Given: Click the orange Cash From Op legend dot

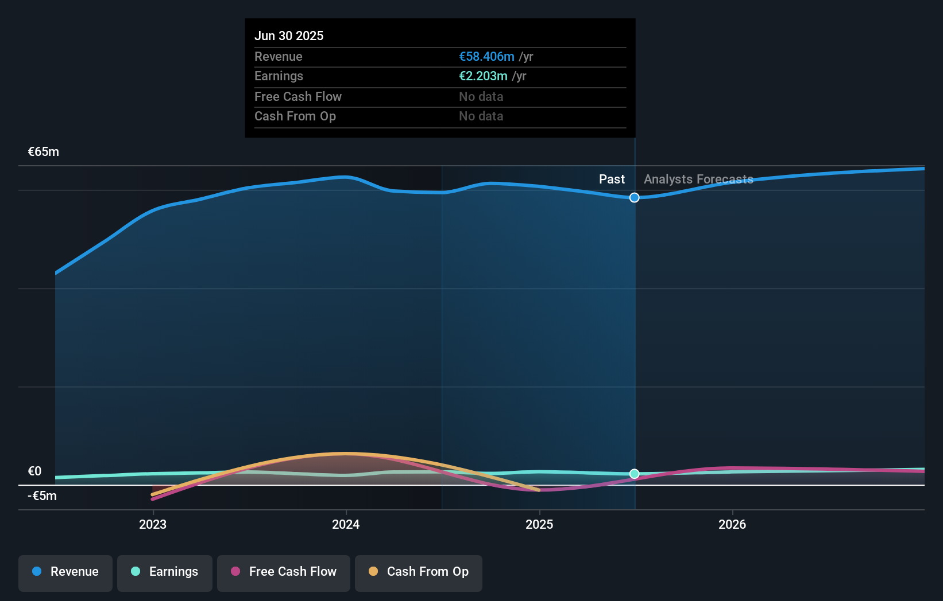Looking at the screenshot, I should click(x=374, y=572).
